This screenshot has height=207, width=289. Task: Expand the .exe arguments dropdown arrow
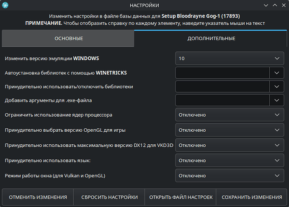pyautogui.click(x=277, y=100)
